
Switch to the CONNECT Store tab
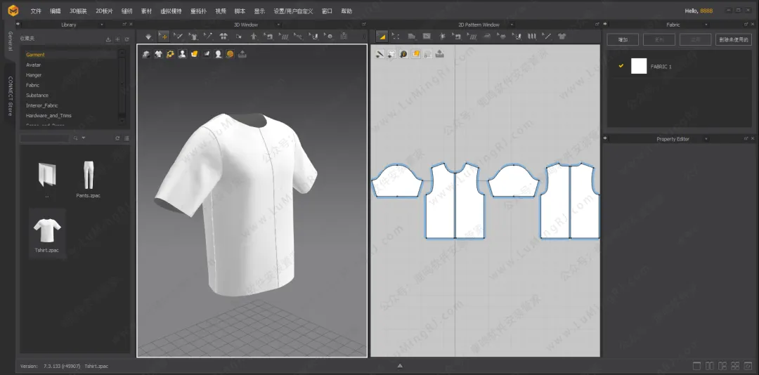click(10, 96)
